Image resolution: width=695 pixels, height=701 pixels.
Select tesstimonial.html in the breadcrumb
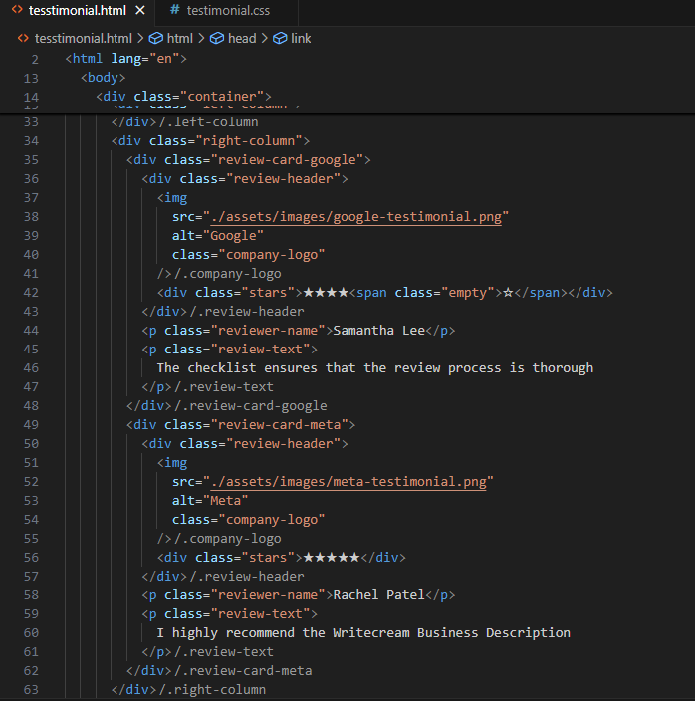click(83, 39)
